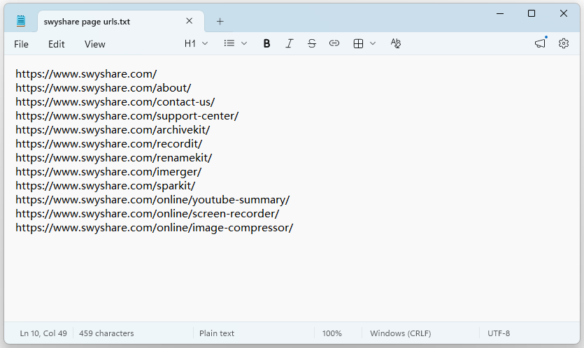584x348 pixels.
Task: Click the swyshare.com/support-center/ URL line
Action: [127, 116]
